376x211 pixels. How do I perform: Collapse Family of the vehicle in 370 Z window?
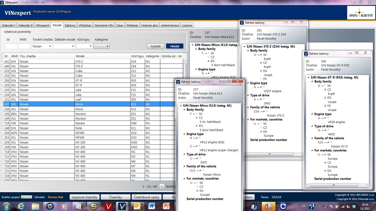[248, 107]
